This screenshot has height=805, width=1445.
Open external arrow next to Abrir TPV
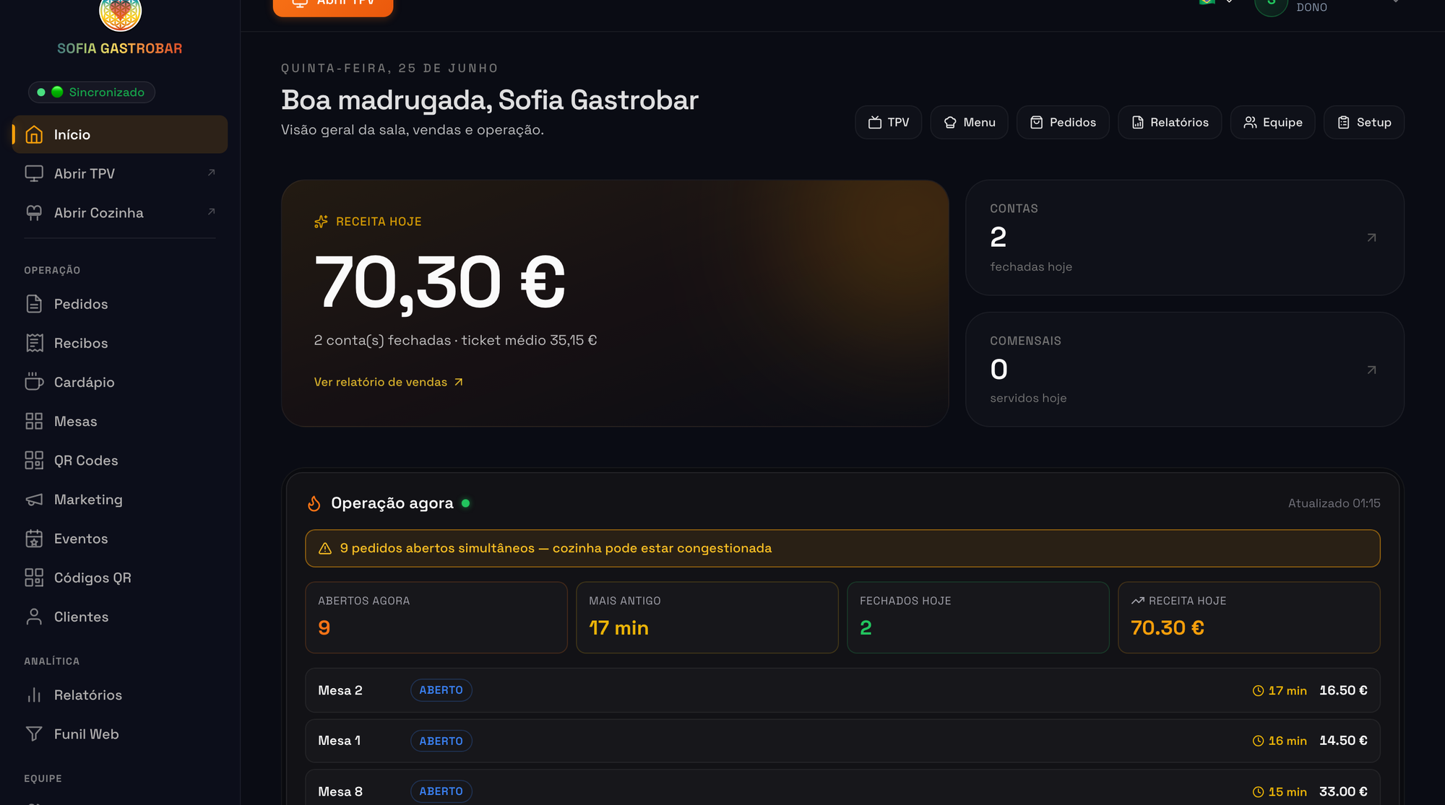coord(212,173)
